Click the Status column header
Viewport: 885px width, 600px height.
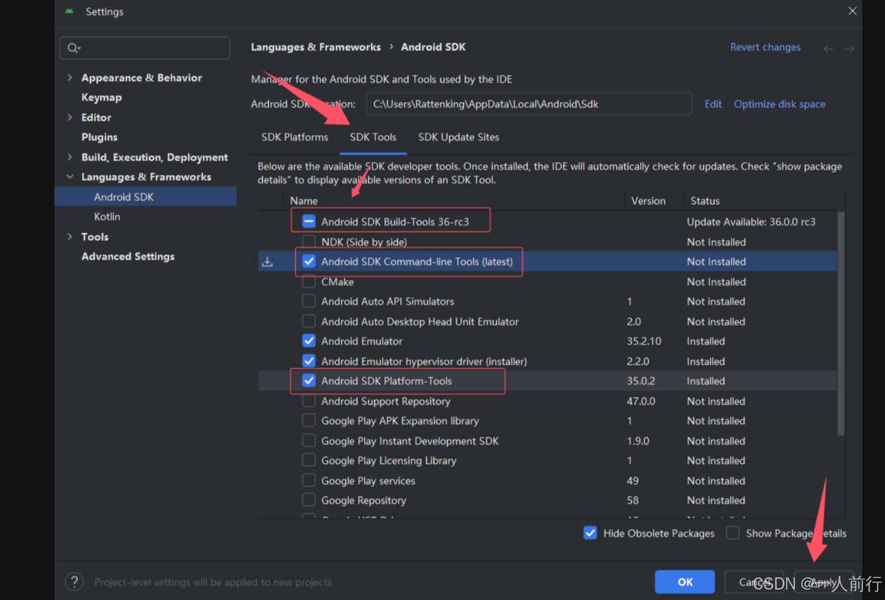(705, 201)
